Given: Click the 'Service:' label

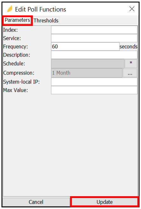Looking at the screenshot, I should point(12,38).
